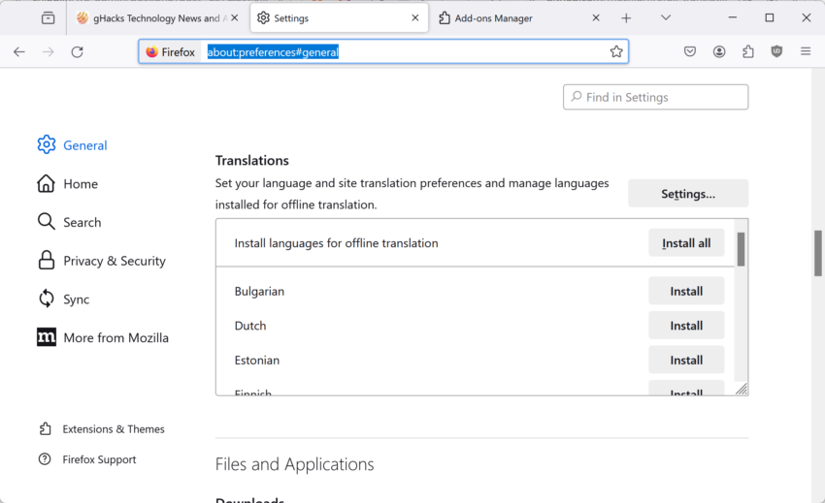825x503 pixels.
Task: Click Install all languages button
Action: (x=686, y=243)
